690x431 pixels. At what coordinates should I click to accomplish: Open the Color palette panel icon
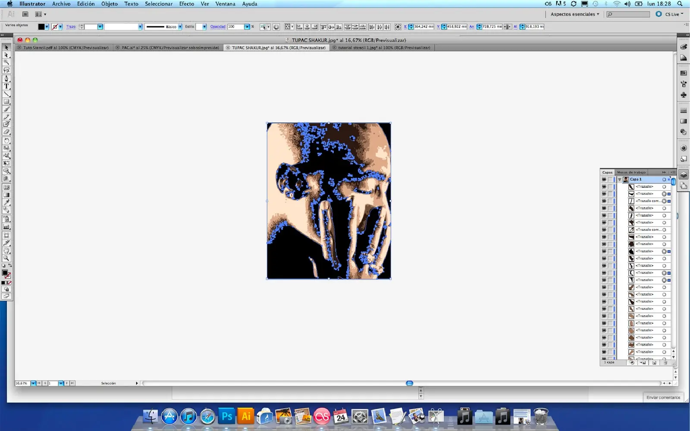[684, 47]
